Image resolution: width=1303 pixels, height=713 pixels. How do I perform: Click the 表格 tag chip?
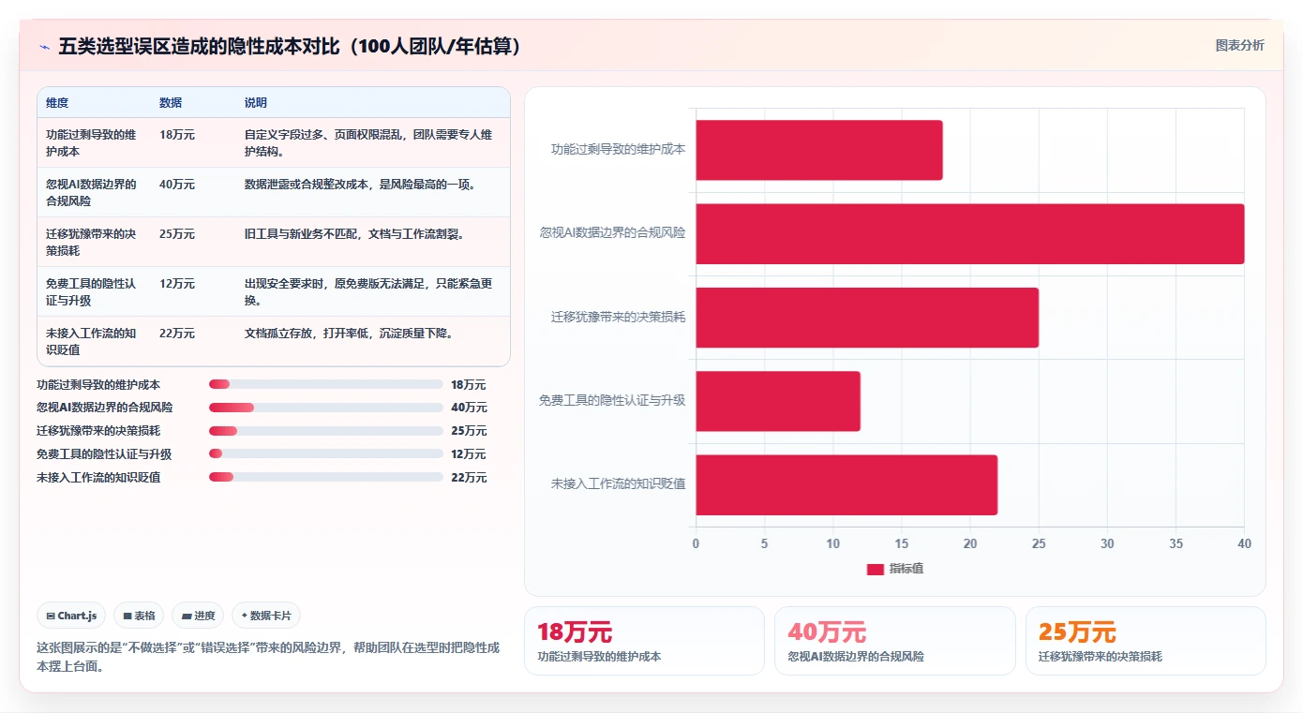coord(139,616)
